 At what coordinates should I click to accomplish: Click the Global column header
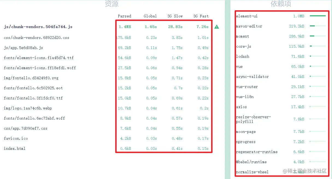pos(150,16)
